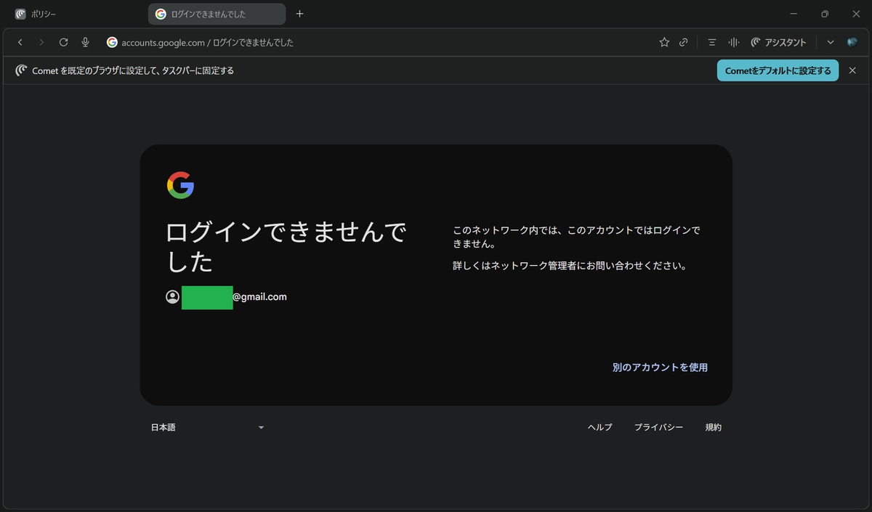The width and height of the screenshot is (872, 512).
Task: Navigate back using the back arrow
Action: tap(20, 42)
